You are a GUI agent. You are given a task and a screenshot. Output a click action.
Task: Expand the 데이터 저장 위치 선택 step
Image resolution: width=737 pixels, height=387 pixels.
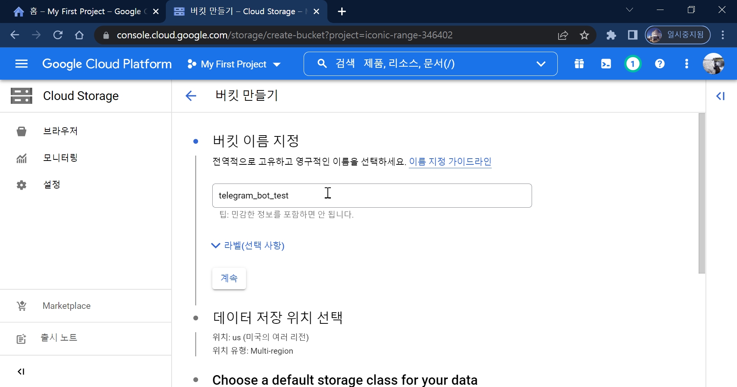pyautogui.click(x=278, y=318)
